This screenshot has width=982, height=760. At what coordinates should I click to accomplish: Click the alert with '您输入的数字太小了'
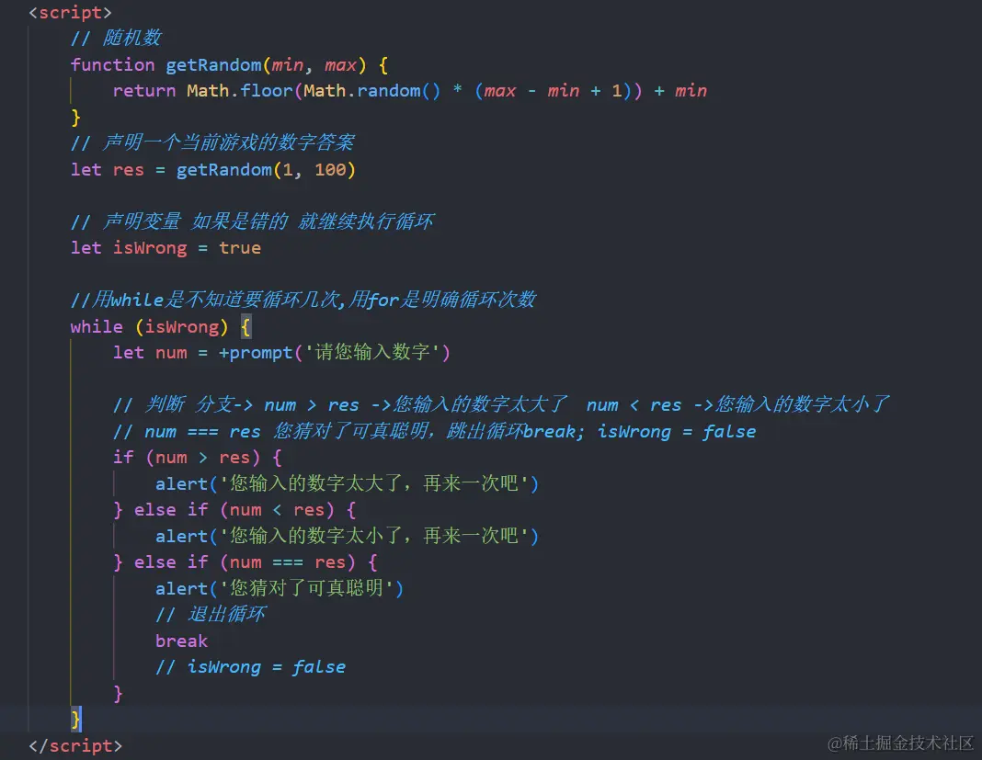[x=347, y=537]
